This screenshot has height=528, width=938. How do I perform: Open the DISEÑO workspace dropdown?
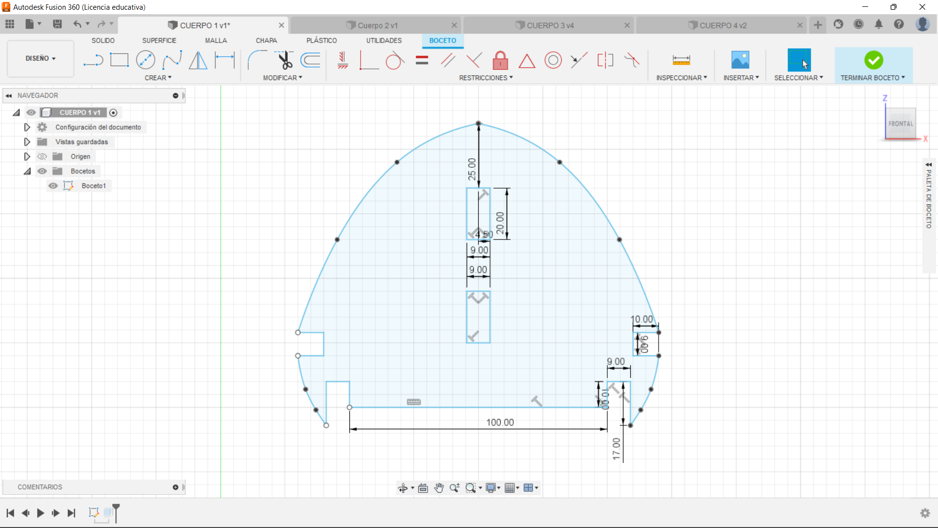(x=41, y=58)
